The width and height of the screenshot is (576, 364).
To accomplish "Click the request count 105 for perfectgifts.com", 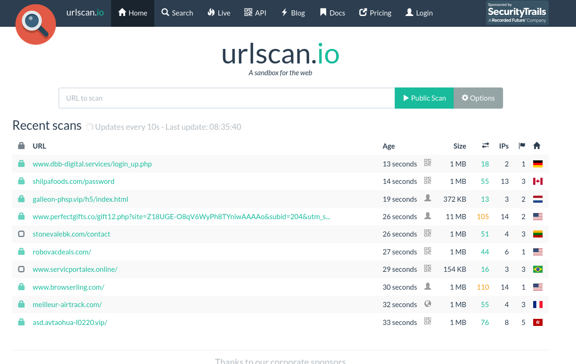I will pos(483,217).
